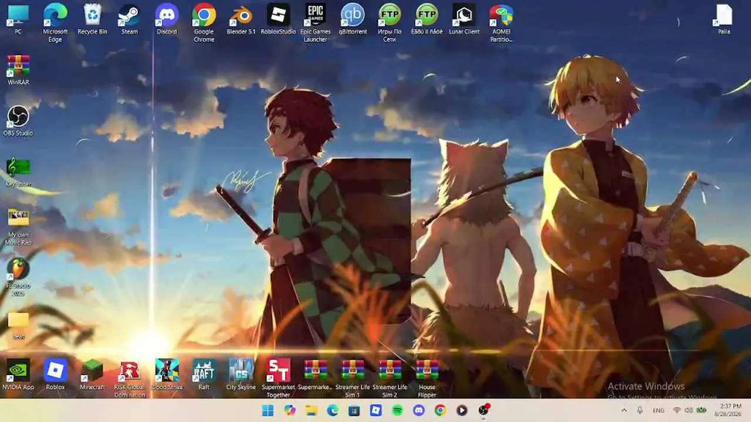
Task: Select the Blender 5.1 desktop icon
Action: pos(241,19)
